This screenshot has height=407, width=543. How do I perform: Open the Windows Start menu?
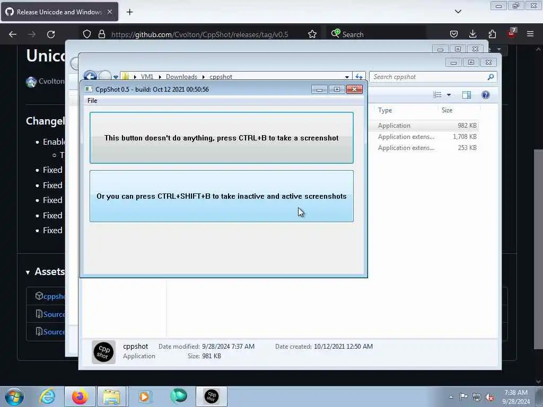tap(14, 396)
